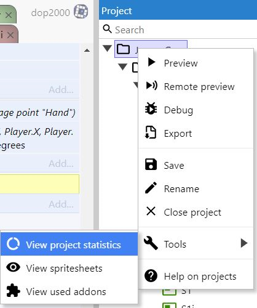Select View project statistics
Viewport: 257px width, 308px height.
point(69,245)
